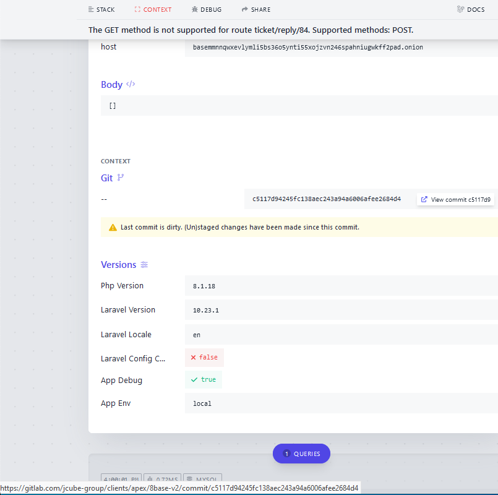498x495 pixels.
Task: Click the 4:00:01 PM query timestamp
Action: point(121,478)
